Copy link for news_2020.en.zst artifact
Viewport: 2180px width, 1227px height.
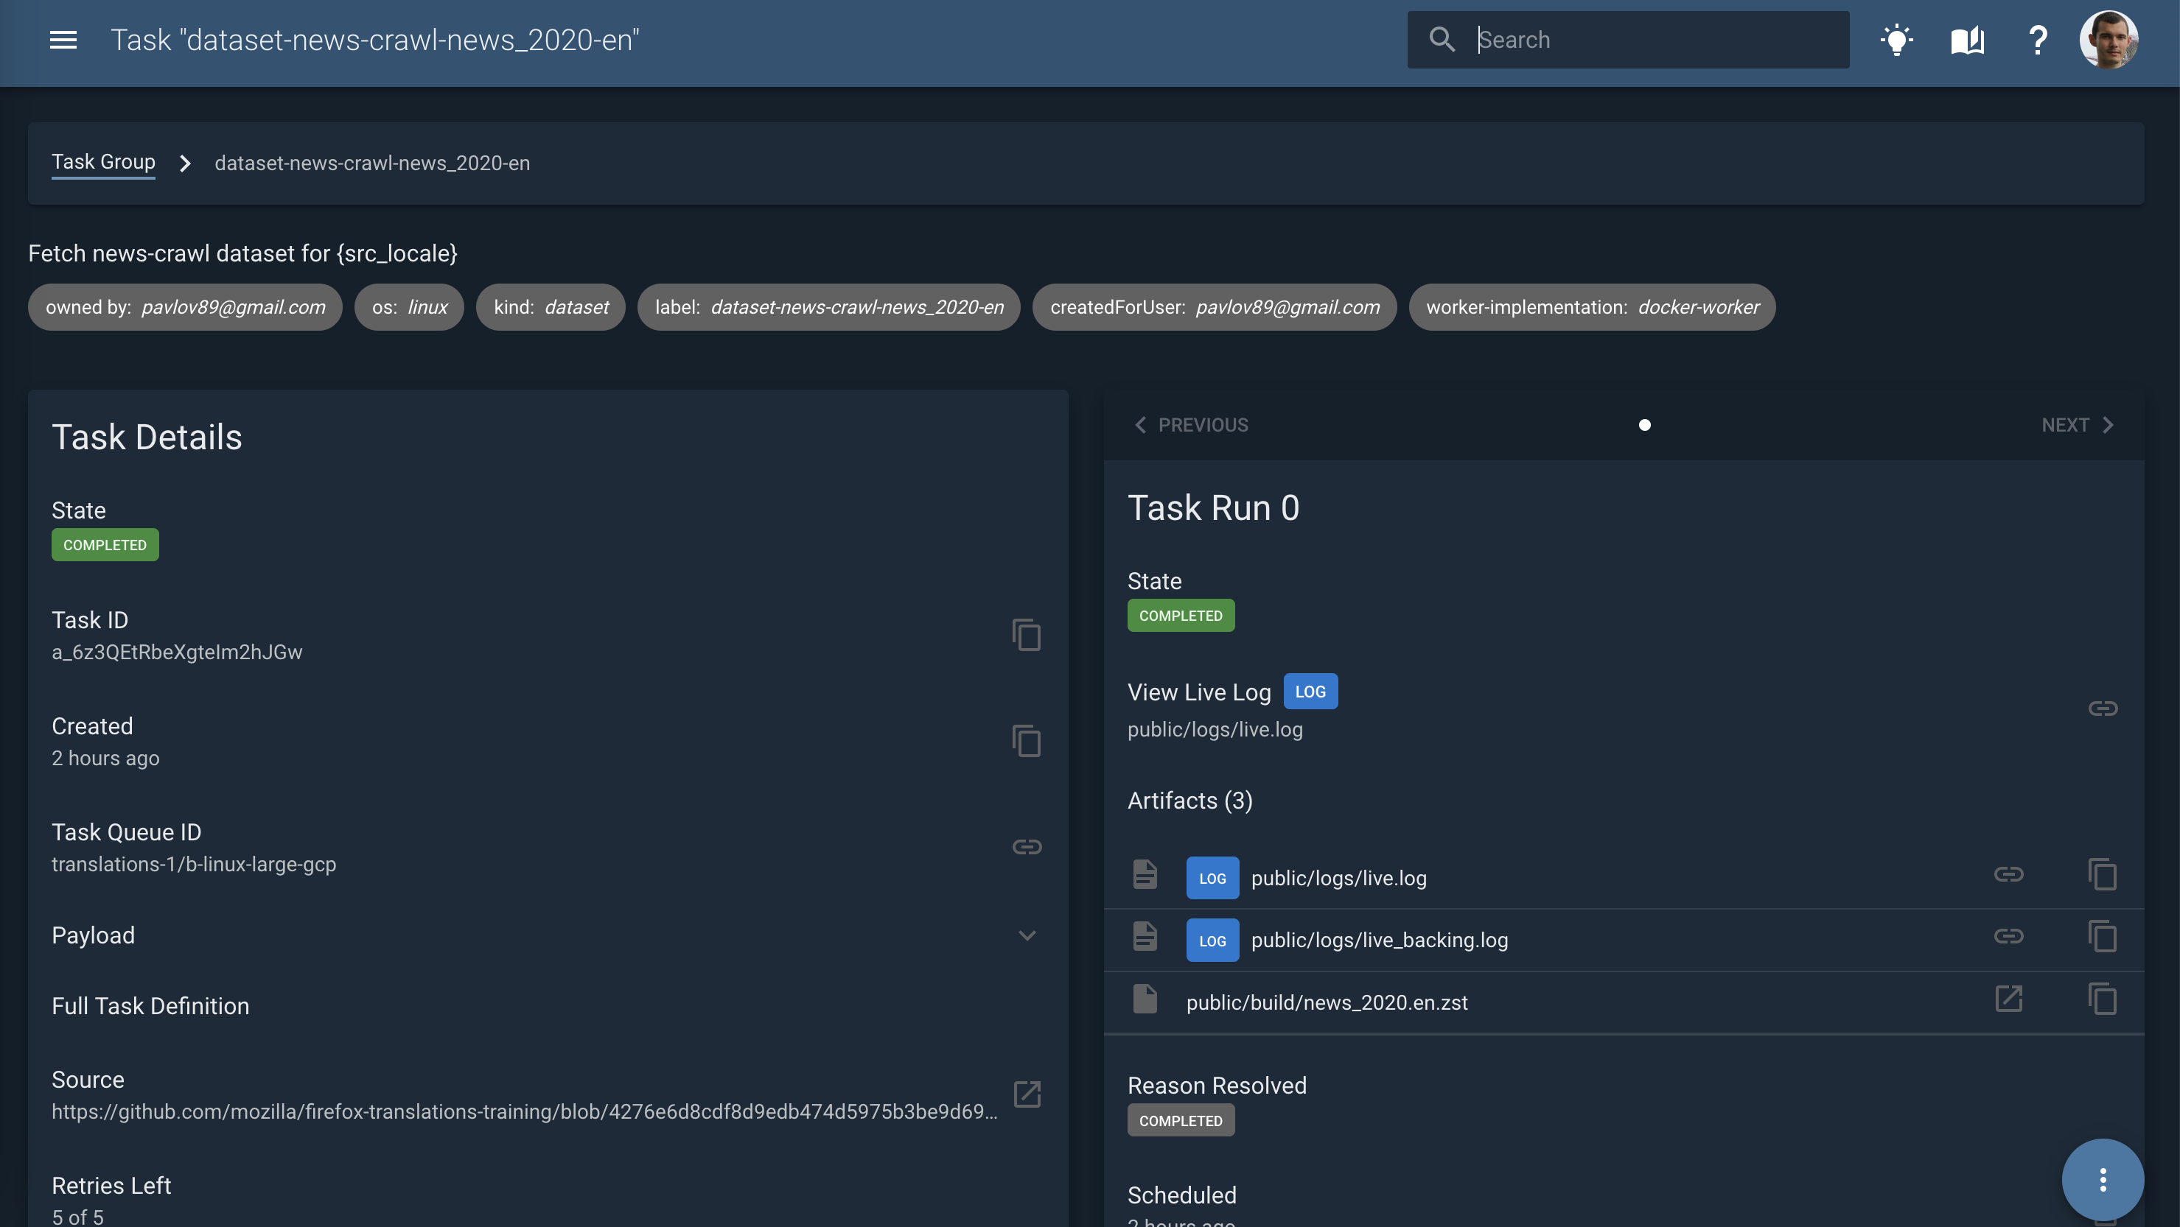click(2102, 999)
